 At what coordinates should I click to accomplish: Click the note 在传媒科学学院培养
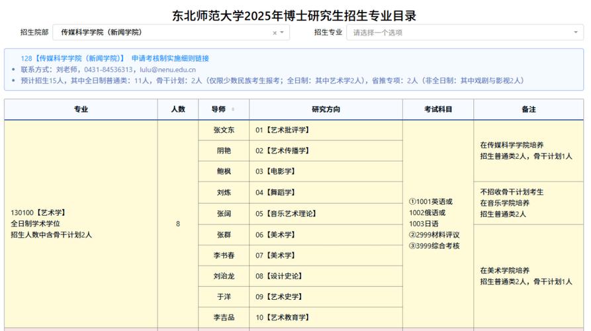tap(512, 145)
